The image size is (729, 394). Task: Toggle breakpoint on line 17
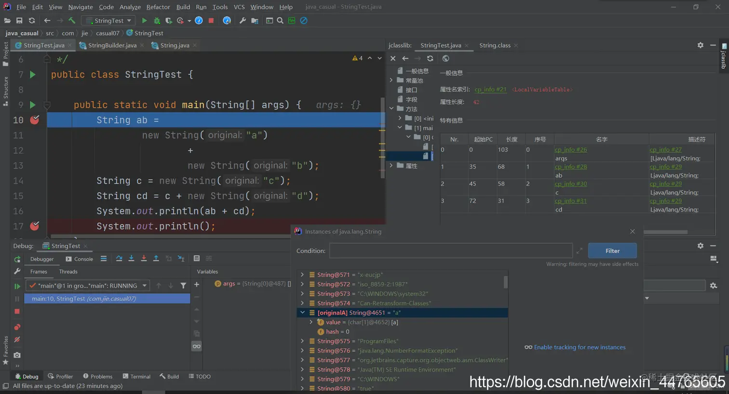(x=35, y=226)
